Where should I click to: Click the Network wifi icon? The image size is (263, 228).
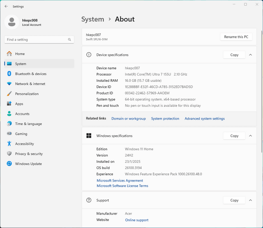(9, 84)
